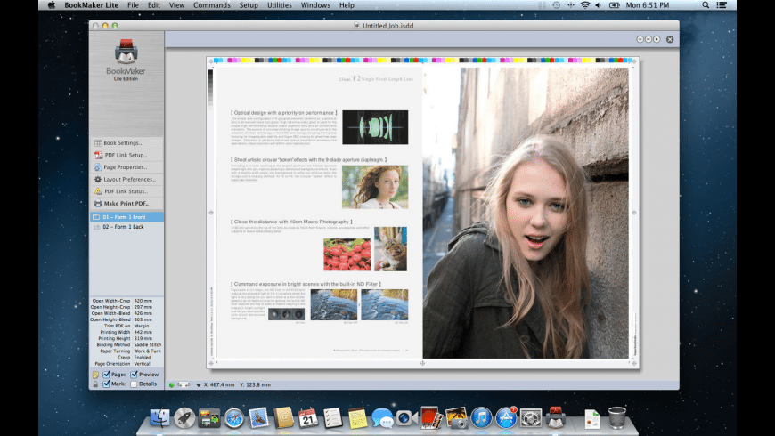Click the strawberries photo on left page
Image resolution: width=775 pixels, height=436 pixels.
tap(347, 254)
